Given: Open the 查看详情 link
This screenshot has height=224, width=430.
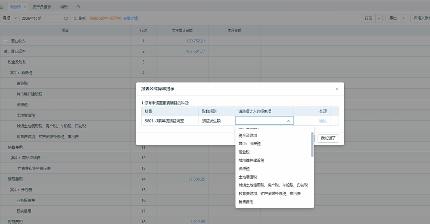Looking at the screenshot, I should click(130, 18).
